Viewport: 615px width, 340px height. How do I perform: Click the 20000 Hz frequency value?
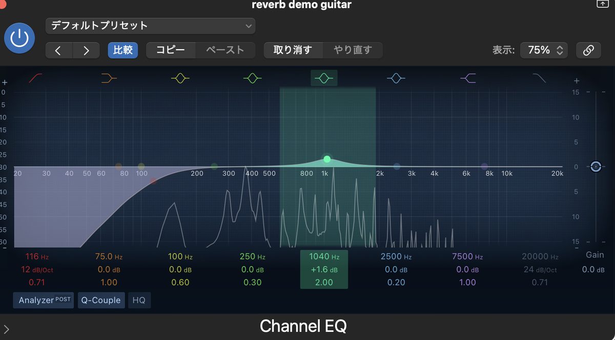540,256
